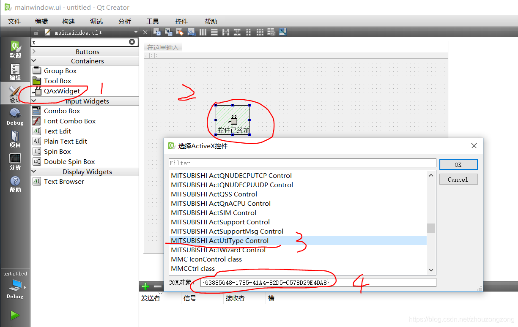Lay out vertically in splitter
Viewport: 518px width, 327px height.
coord(237,32)
